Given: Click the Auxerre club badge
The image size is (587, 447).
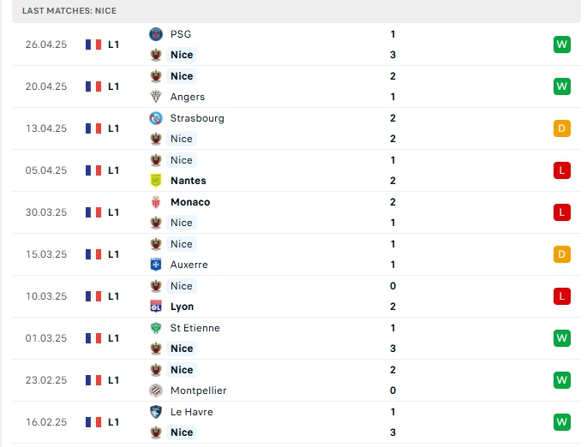Looking at the screenshot, I should [x=156, y=265].
